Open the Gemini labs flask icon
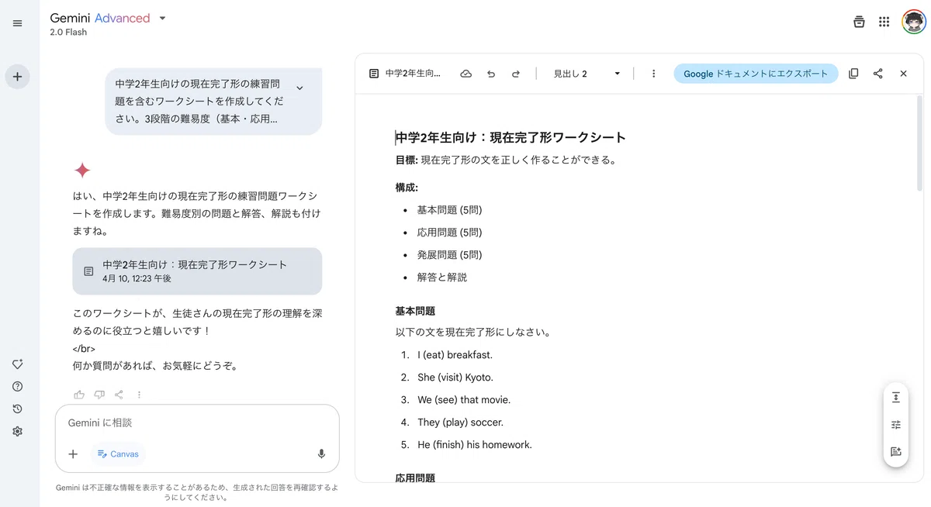This screenshot has height=507, width=931. point(859,22)
